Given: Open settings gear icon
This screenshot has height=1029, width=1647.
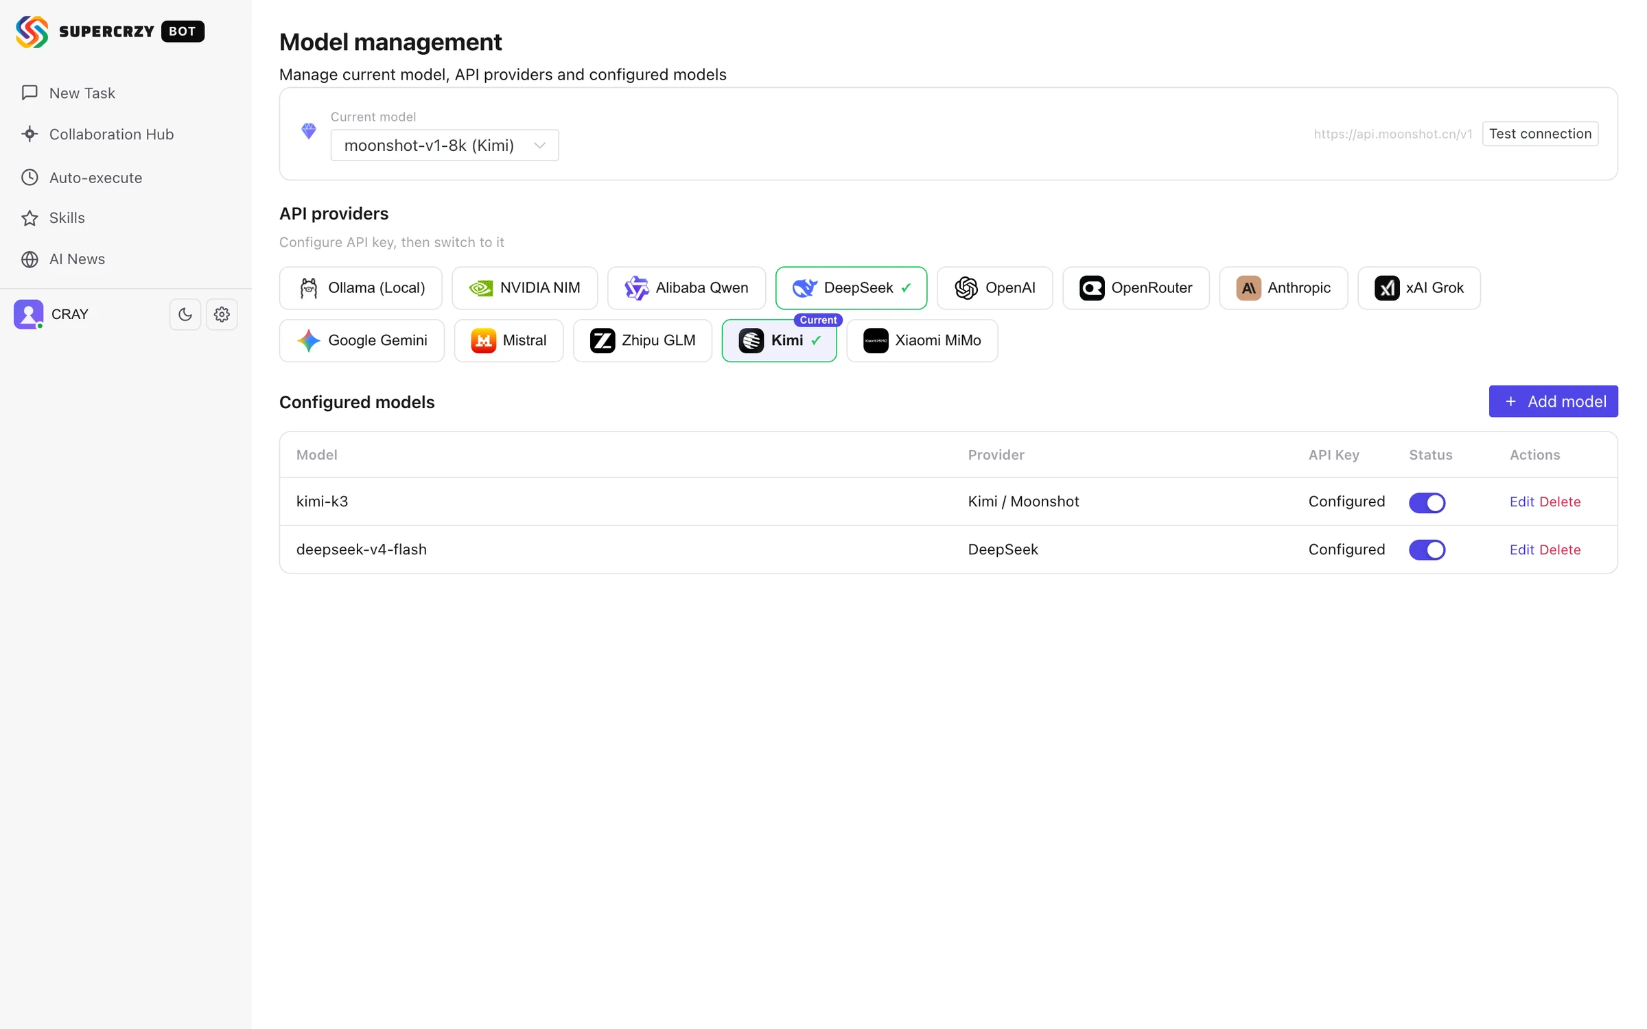Looking at the screenshot, I should coord(222,314).
